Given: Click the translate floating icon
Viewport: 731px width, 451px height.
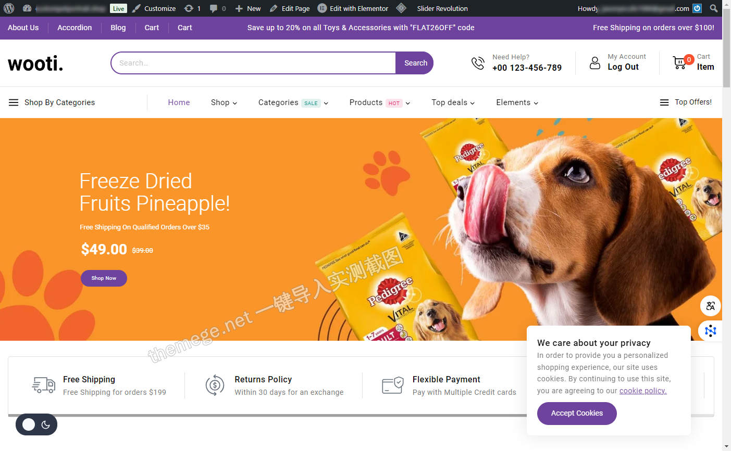Looking at the screenshot, I should tap(710, 306).
